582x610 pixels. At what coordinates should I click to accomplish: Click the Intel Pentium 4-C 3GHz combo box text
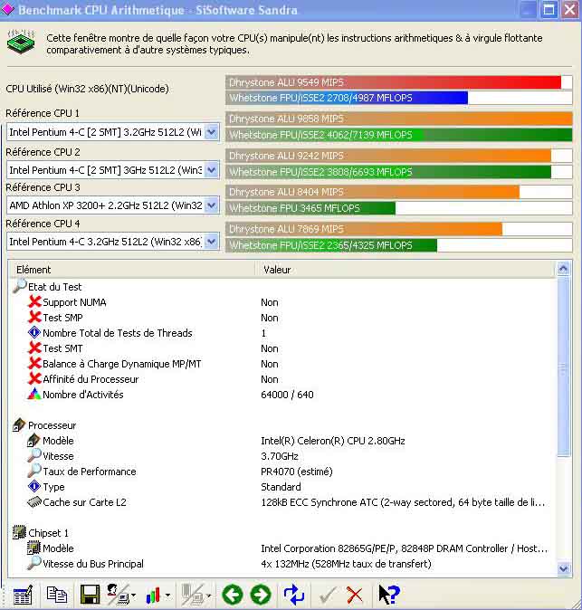105,170
